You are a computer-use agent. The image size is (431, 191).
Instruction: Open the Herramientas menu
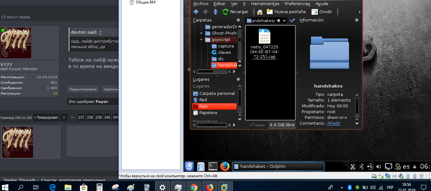(265, 4)
